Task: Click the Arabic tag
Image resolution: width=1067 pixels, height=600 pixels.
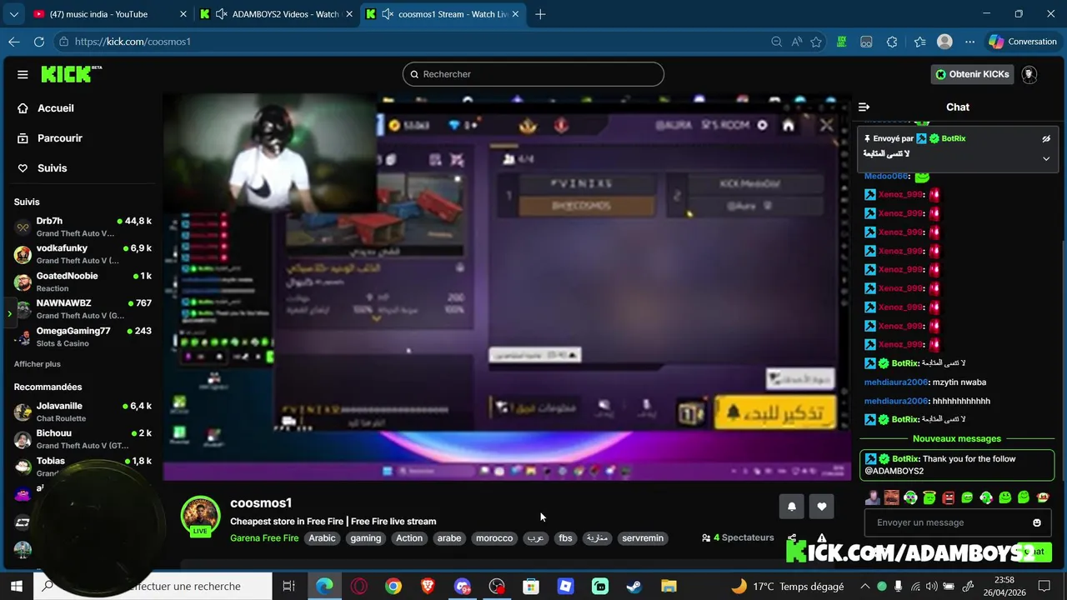Action: pos(322,538)
